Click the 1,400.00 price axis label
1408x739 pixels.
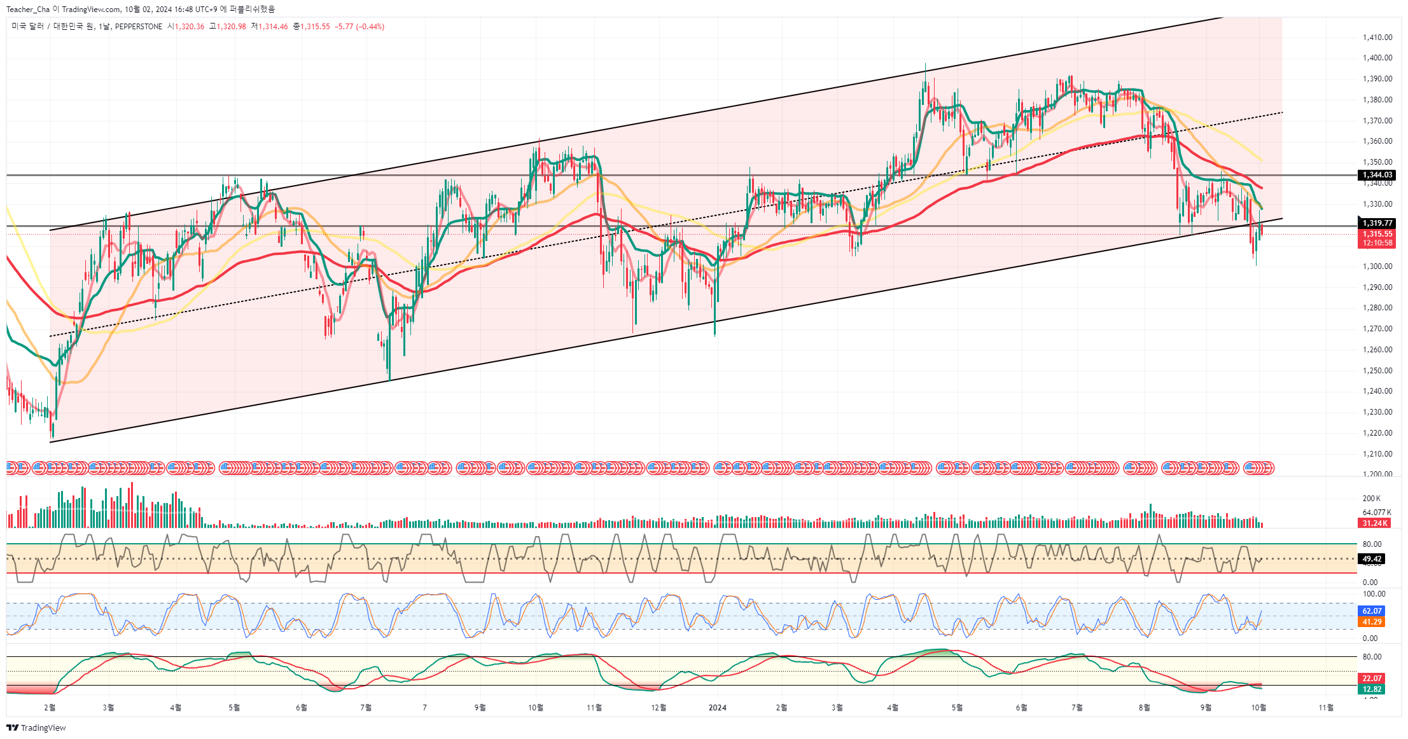click(1377, 58)
